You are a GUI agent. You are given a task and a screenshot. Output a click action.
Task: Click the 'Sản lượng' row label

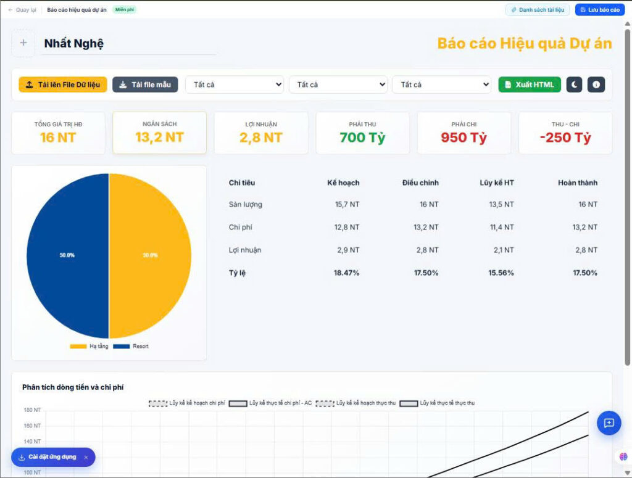tap(246, 205)
